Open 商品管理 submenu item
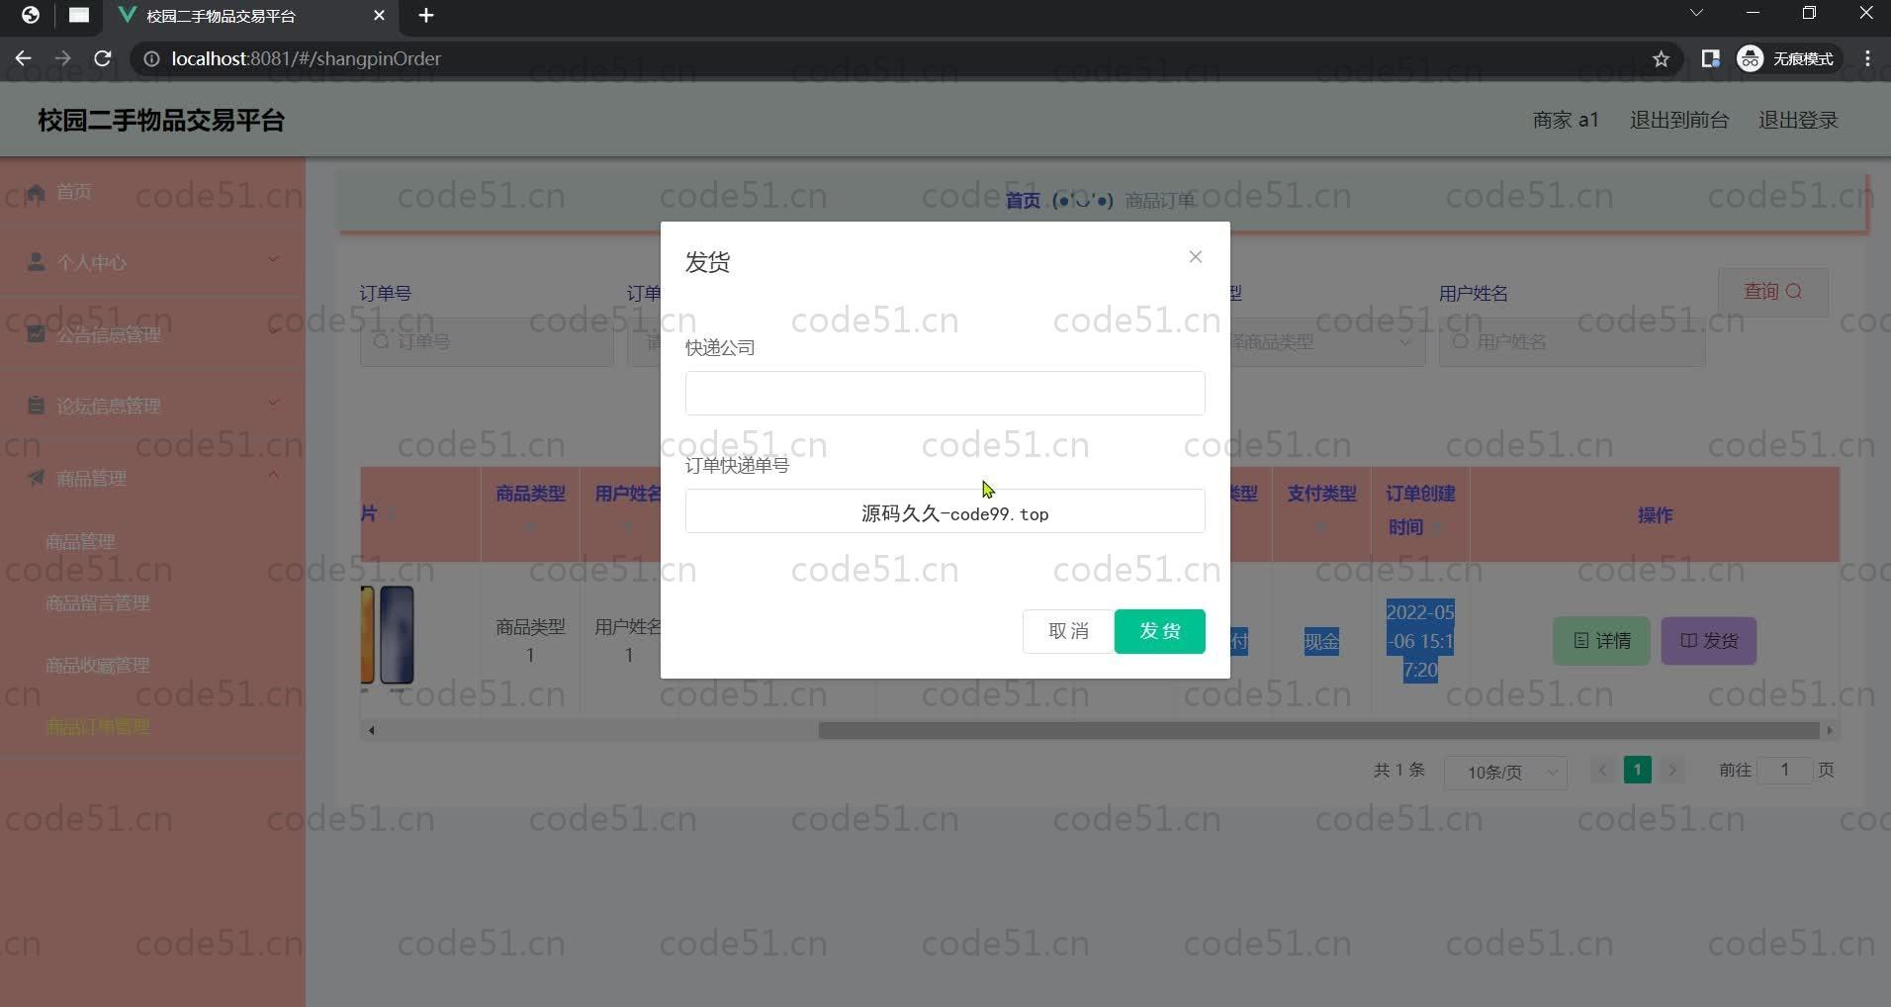 (80, 541)
